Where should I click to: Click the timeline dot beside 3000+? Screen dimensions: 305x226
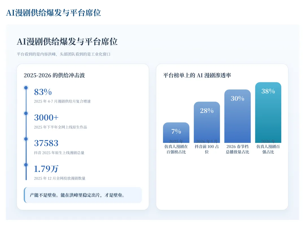(x=26, y=113)
